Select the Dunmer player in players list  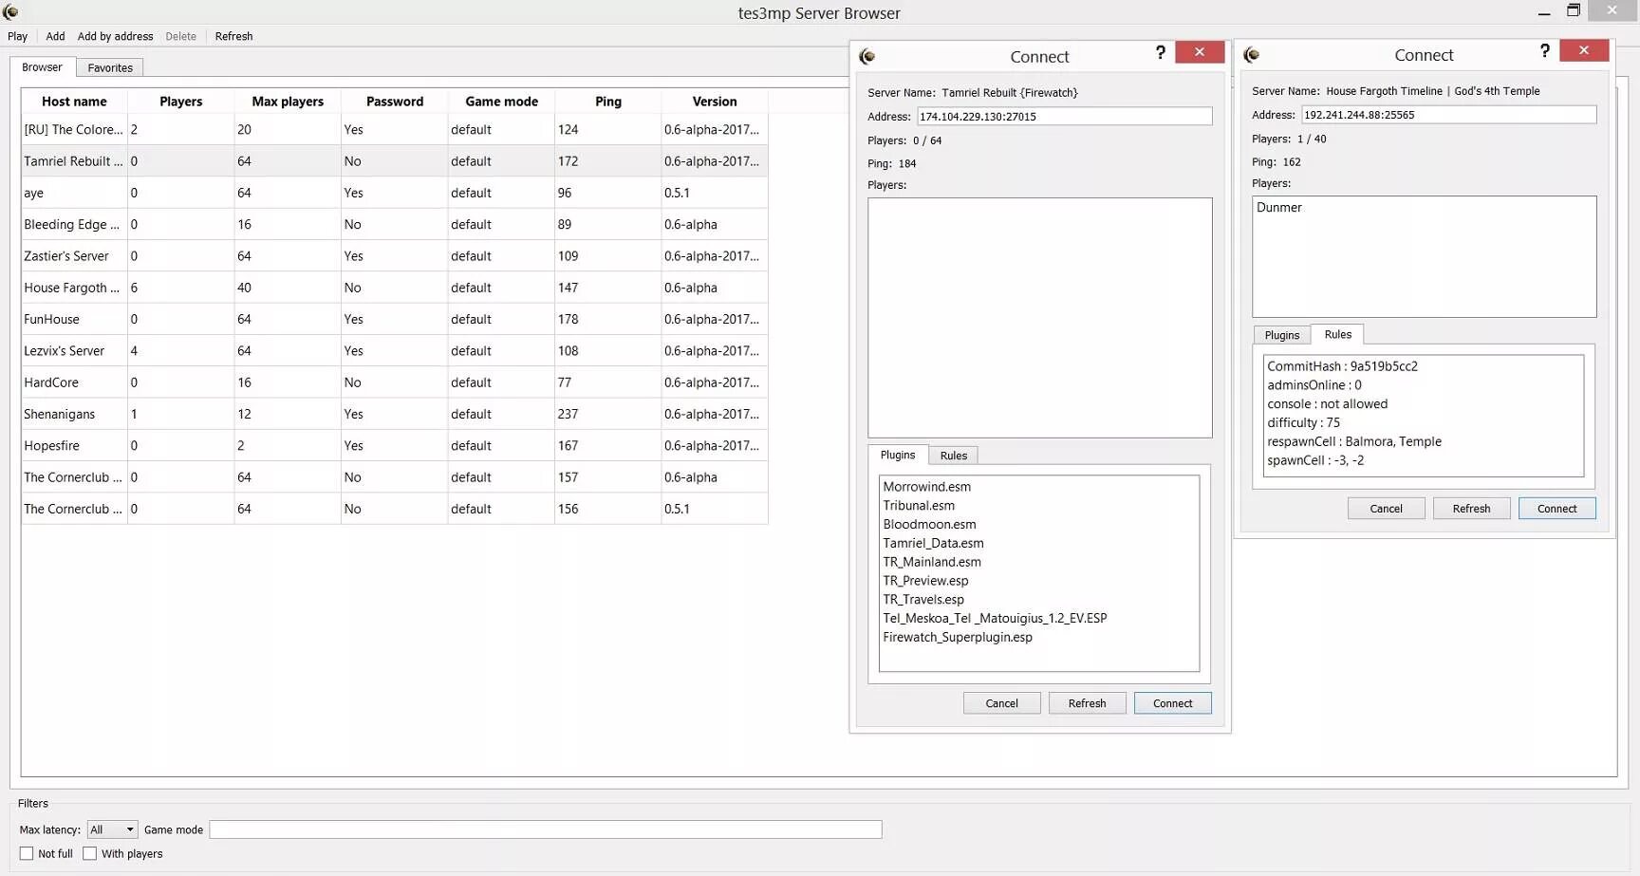[1279, 208]
